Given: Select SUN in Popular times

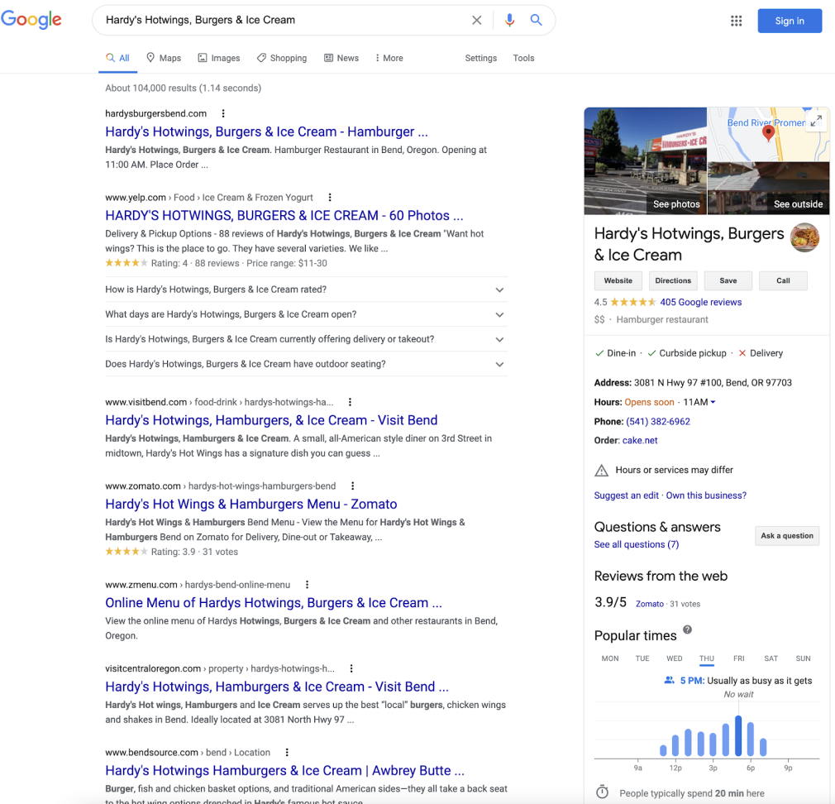Looking at the screenshot, I should [803, 658].
